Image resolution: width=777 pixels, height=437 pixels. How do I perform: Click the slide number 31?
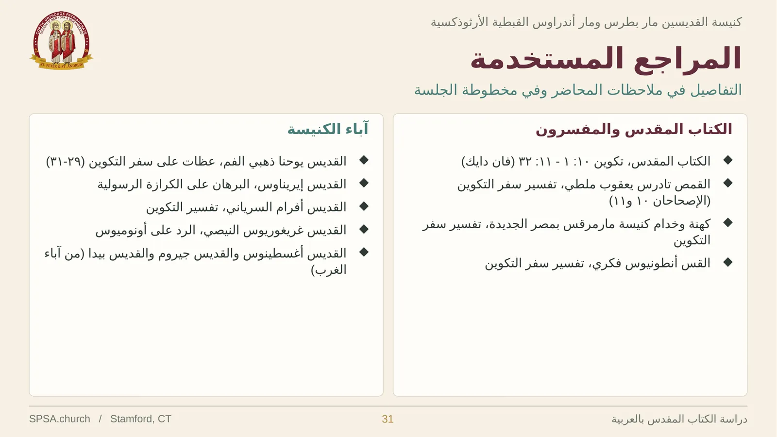pyautogui.click(x=388, y=419)
